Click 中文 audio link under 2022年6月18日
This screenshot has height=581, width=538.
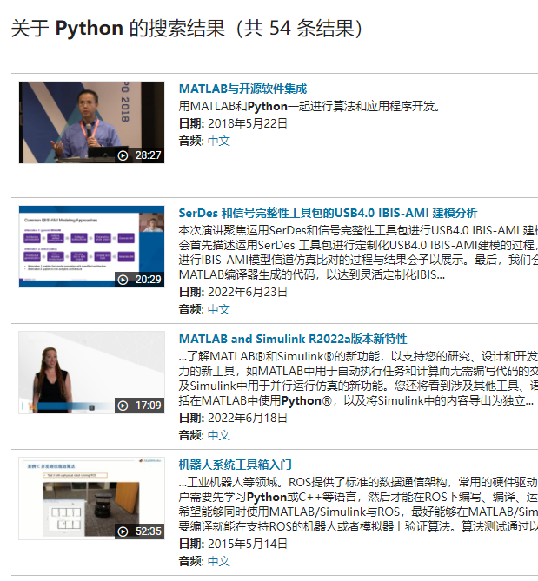pyautogui.click(x=219, y=435)
